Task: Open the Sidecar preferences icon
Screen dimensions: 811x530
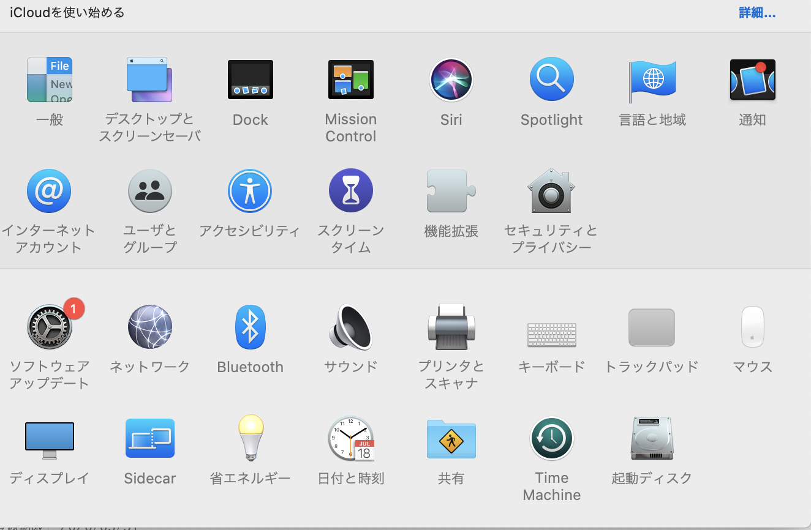Action: pos(150,438)
